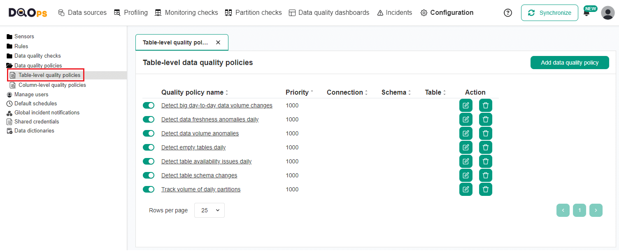Sort by Table column
619x251 pixels.
435,93
